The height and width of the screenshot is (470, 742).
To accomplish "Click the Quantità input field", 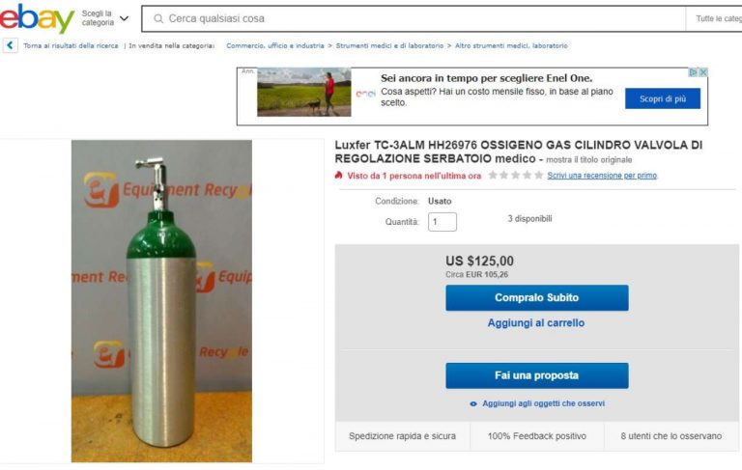I will [x=442, y=222].
